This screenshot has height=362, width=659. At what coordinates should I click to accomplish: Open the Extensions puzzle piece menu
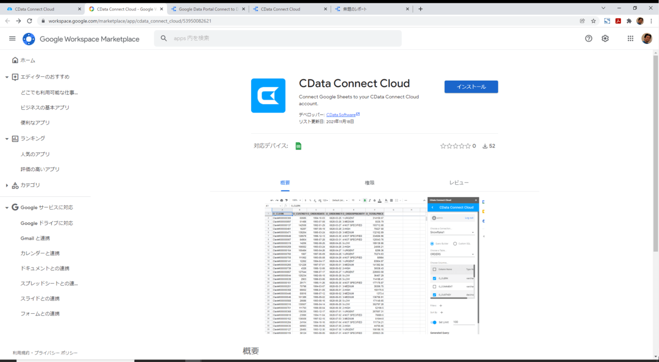(x=629, y=21)
